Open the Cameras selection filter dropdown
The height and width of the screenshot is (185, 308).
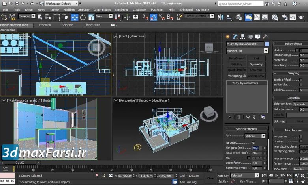point(27,16)
